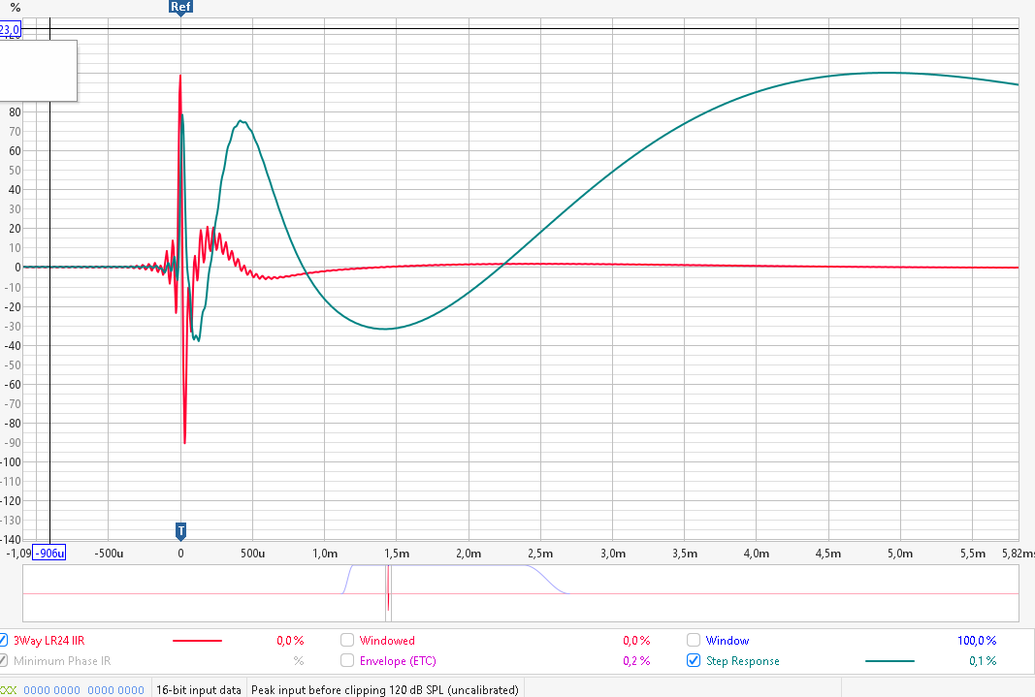Screen dimensions: 1035x697
Task: Click the "16-bit input data" status text
Action: (199, 690)
